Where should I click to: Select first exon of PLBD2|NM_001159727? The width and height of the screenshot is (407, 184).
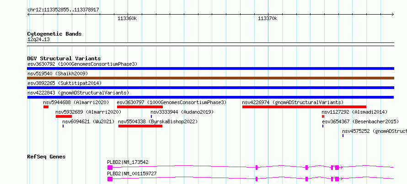110,179
